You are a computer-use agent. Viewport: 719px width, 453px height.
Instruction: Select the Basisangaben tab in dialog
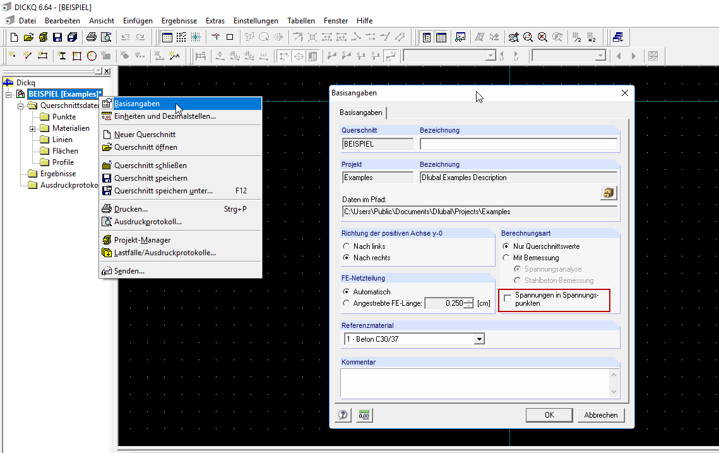click(361, 112)
